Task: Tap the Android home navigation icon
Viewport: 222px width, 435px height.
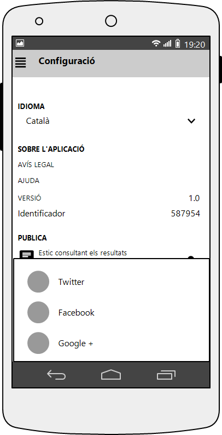Action: coord(111,375)
